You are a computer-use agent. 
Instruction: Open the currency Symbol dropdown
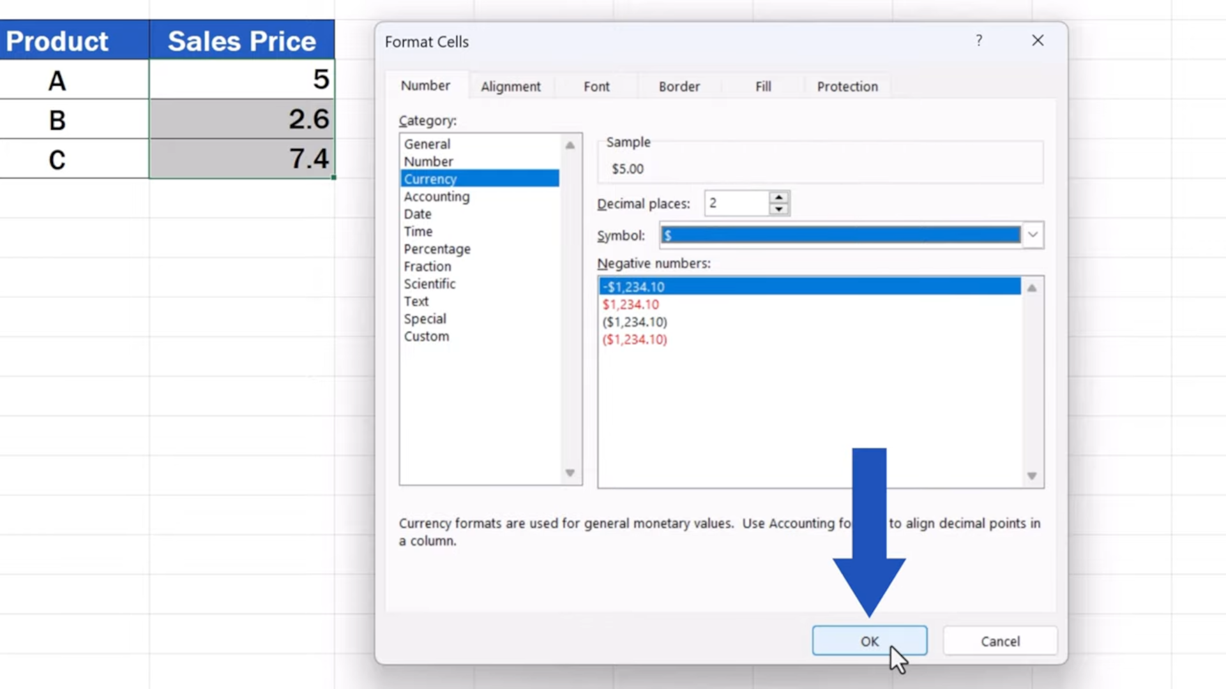pyautogui.click(x=1032, y=235)
